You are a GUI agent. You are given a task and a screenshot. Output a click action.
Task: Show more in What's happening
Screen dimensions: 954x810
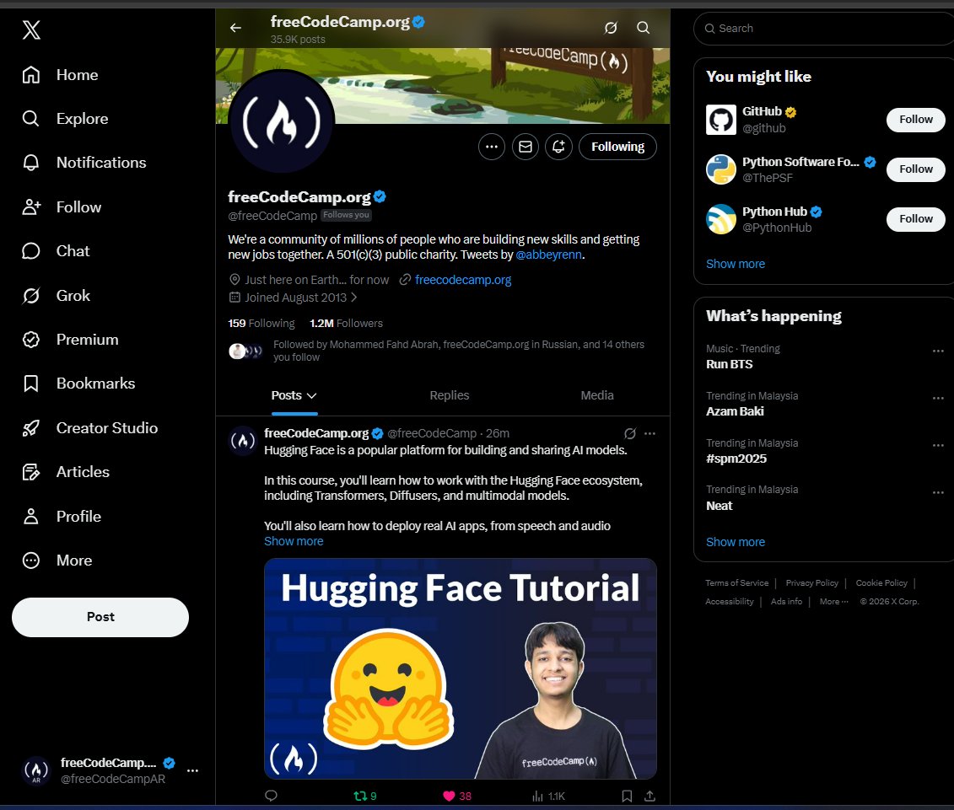(735, 542)
